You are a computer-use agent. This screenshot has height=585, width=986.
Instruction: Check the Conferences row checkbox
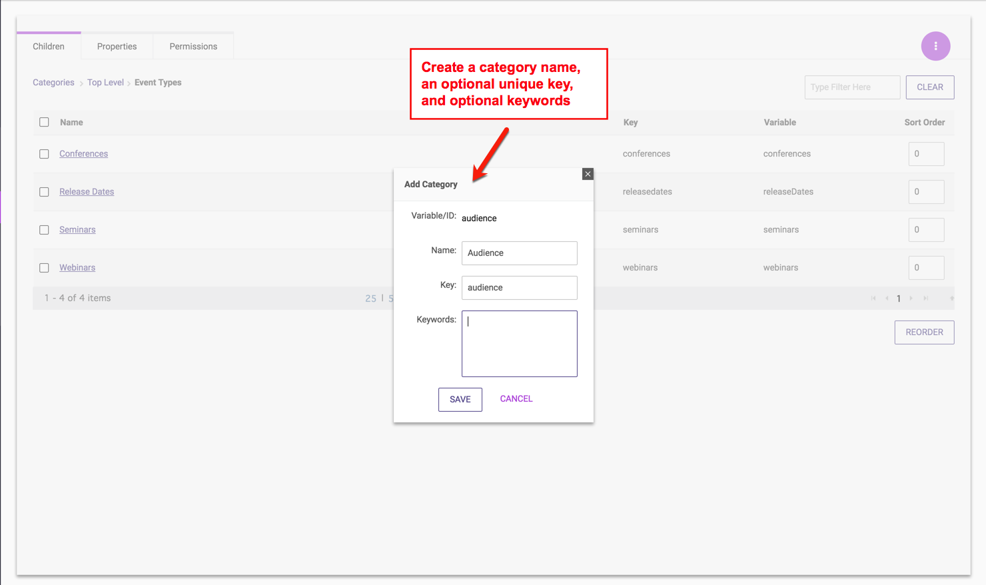coord(44,154)
